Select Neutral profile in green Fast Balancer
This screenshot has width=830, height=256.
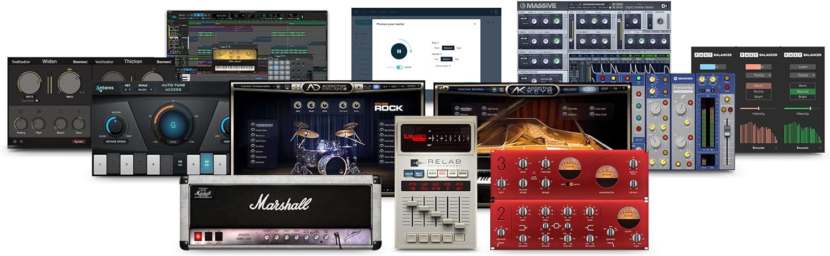pos(802,91)
